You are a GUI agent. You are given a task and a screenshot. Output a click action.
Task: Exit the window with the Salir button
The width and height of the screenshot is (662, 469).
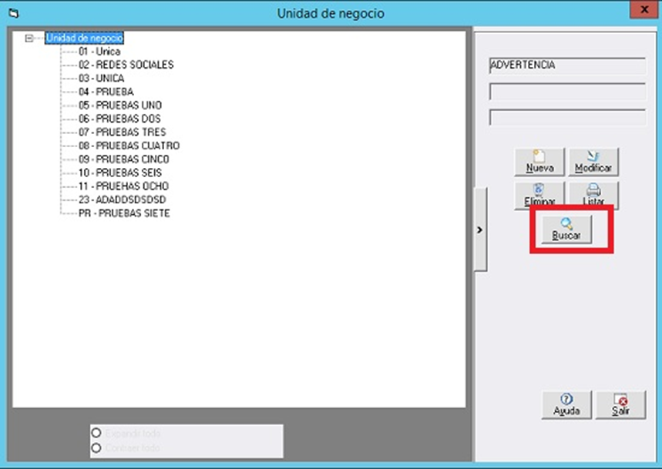pyautogui.click(x=620, y=404)
